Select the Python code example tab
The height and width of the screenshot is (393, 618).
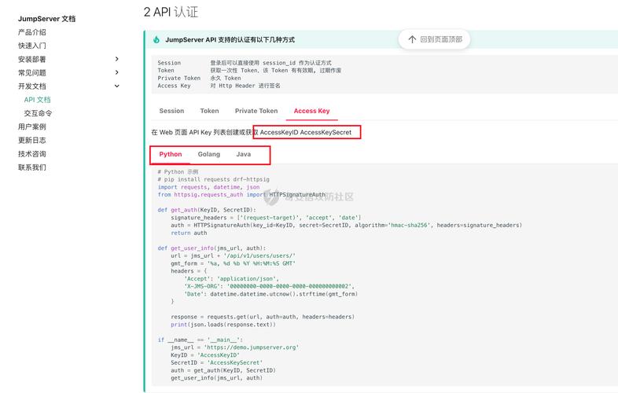tap(171, 154)
